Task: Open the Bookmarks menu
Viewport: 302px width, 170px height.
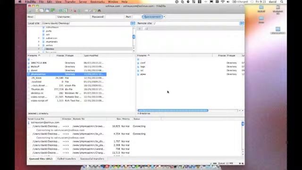Action: (x=98, y=2)
